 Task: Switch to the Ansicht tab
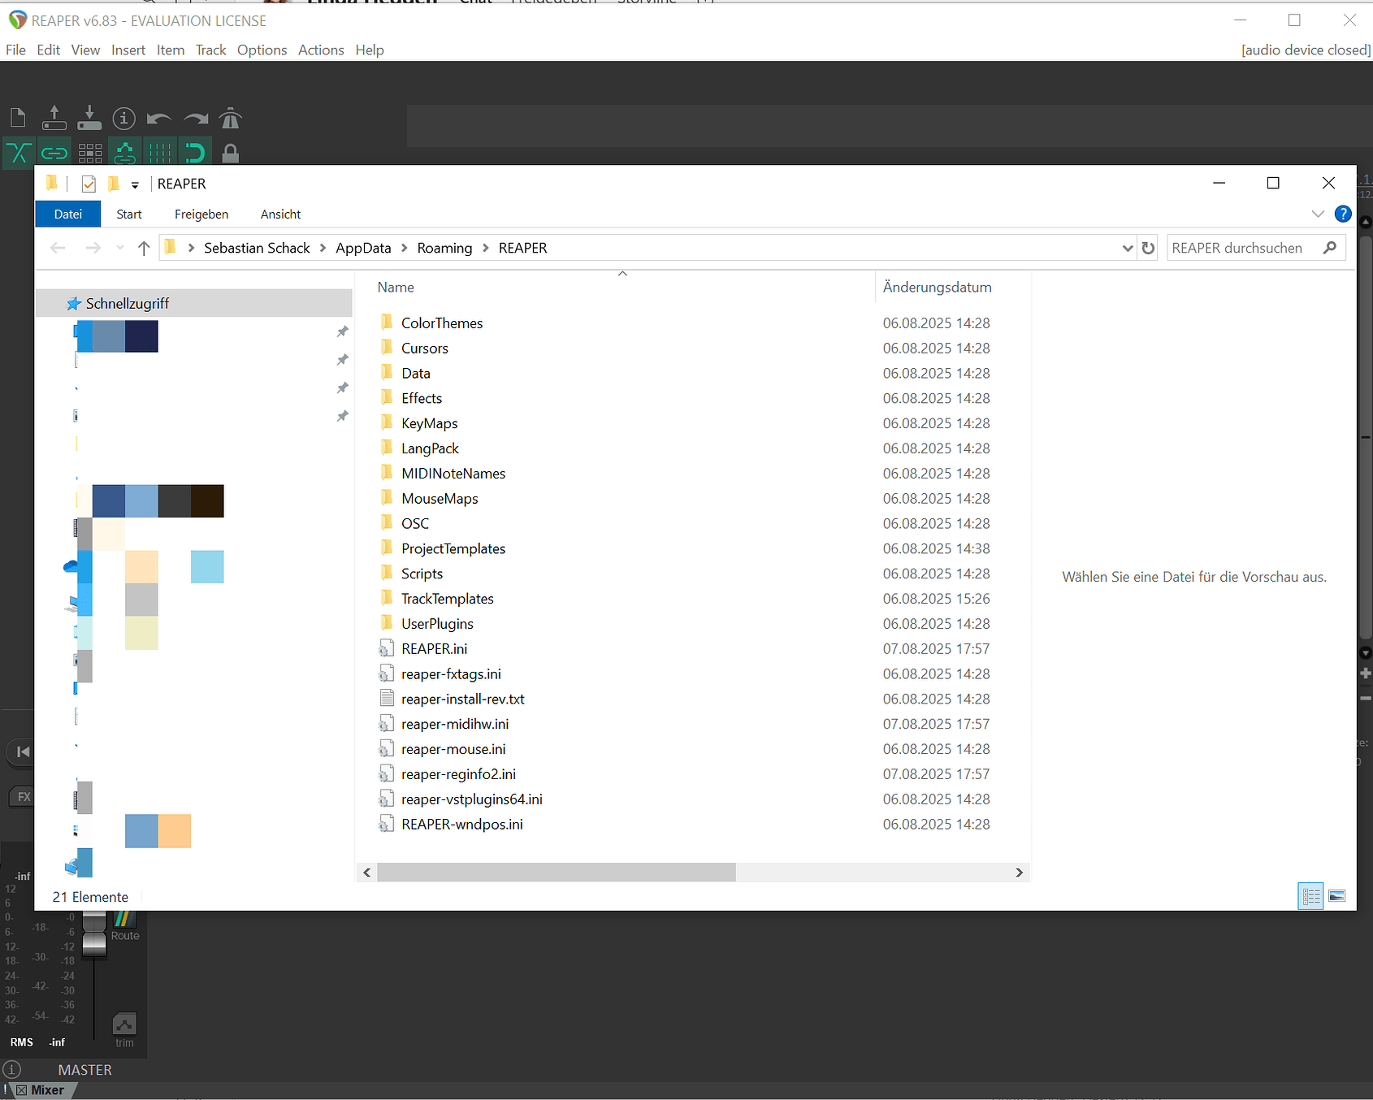click(280, 214)
